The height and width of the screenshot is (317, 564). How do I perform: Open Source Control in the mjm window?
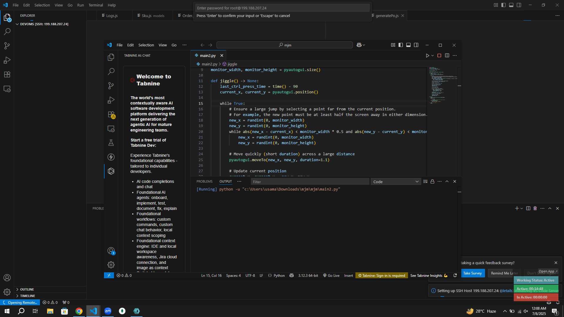111,86
